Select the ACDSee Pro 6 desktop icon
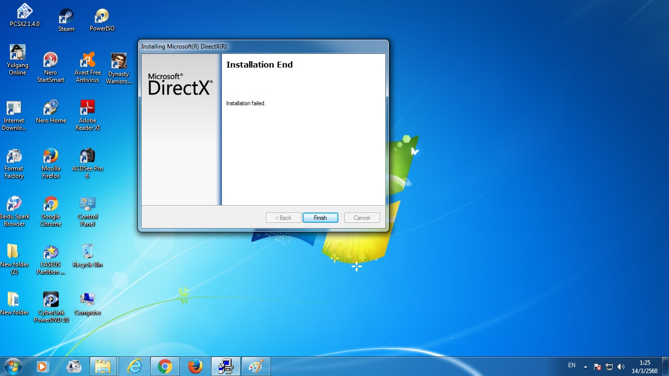The width and height of the screenshot is (669, 376). 87,164
